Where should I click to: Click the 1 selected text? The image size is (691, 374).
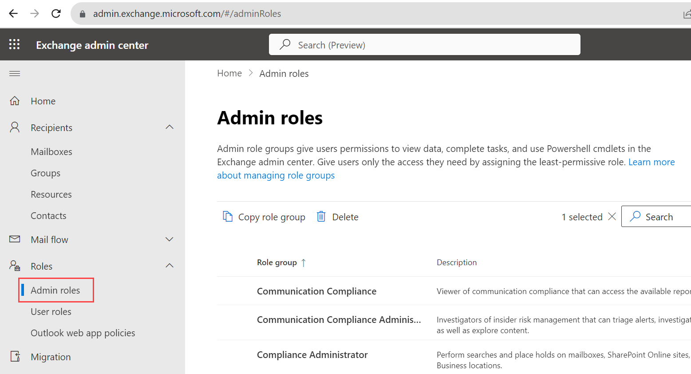click(582, 217)
